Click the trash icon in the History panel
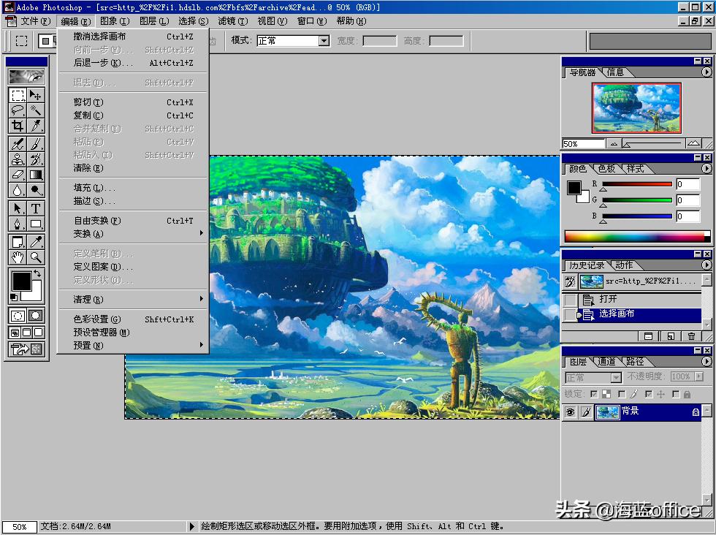716x535 pixels. [691, 335]
